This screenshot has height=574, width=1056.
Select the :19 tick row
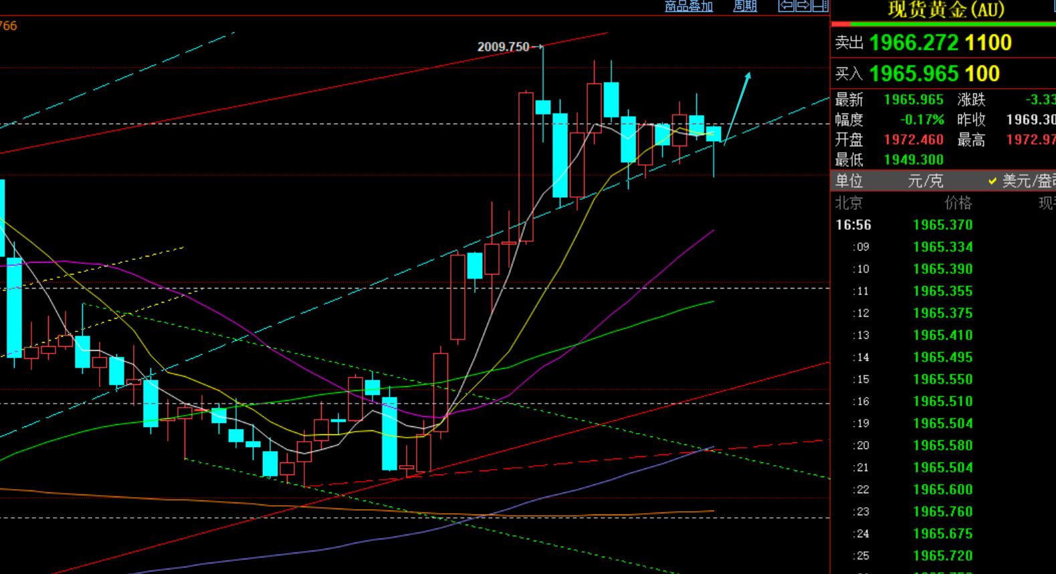pos(943,424)
